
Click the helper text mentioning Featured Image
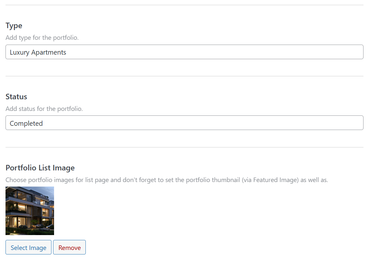pos(166,180)
